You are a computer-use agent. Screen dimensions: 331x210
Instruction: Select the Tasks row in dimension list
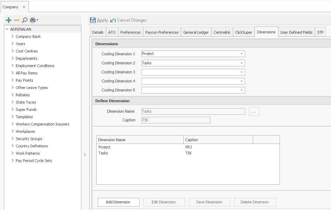[x=188, y=153]
